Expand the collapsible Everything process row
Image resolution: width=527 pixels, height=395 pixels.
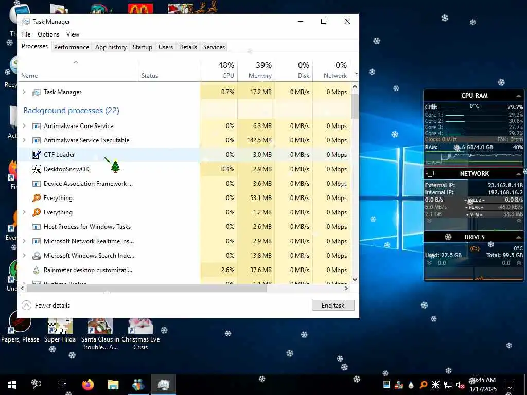[x=24, y=212]
